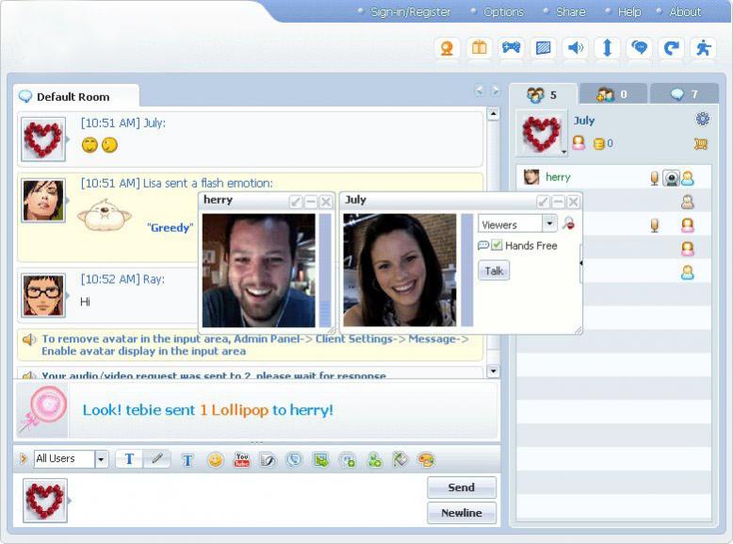This screenshot has width=733, height=544.
Task: Click the Send button
Action: point(462,487)
